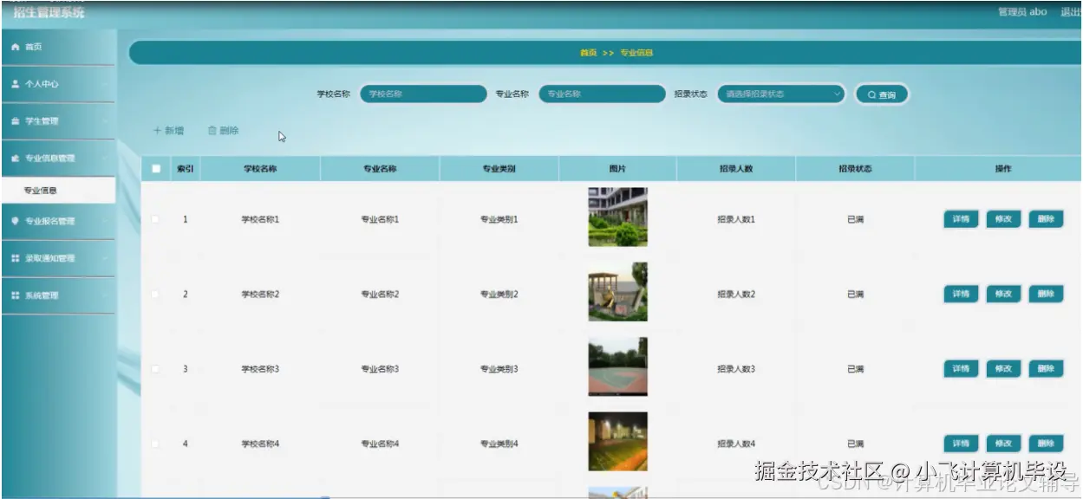
Task: Click the 退出 logout link
Action: point(1070,12)
